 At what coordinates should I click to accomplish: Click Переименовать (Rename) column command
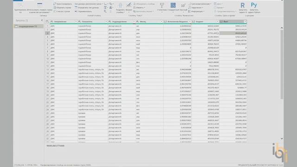point(83,11)
